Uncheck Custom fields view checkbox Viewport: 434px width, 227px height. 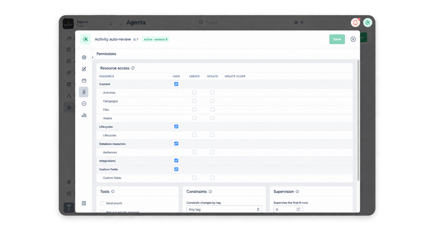176,169
